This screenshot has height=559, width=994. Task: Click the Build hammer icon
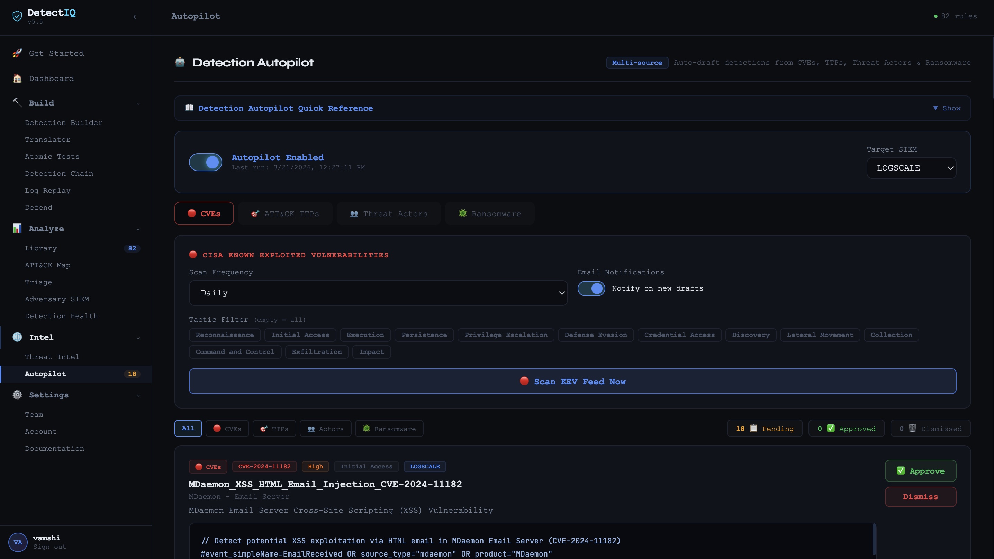pos(17,103)
